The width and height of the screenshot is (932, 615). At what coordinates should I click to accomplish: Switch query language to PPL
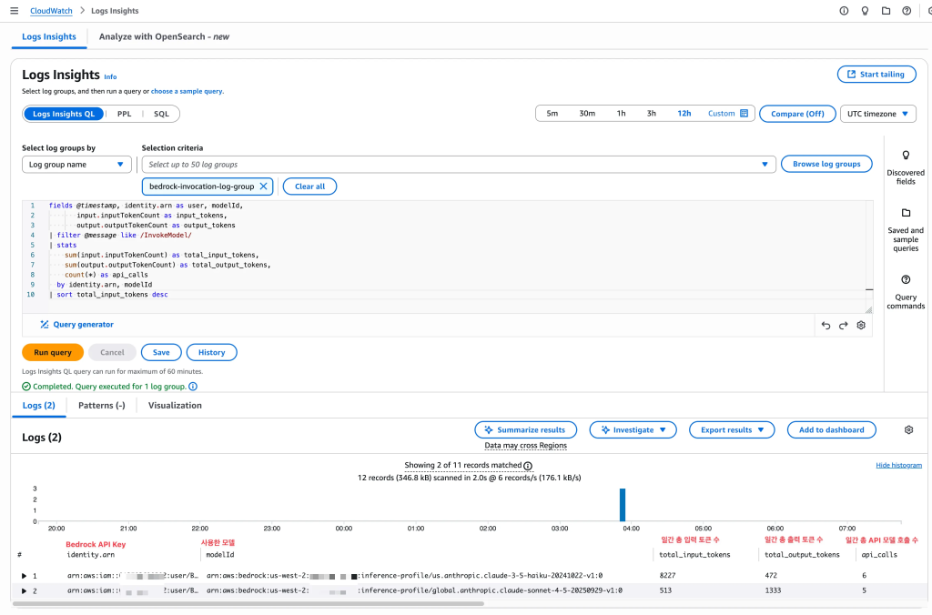click(124, 114)
